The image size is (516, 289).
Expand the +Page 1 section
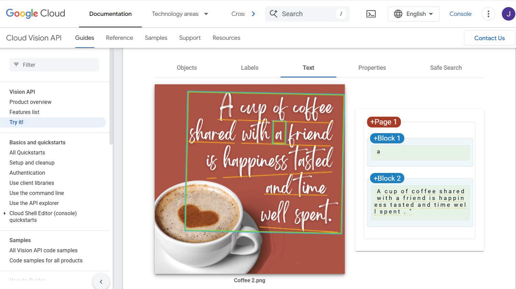point(384,122)
